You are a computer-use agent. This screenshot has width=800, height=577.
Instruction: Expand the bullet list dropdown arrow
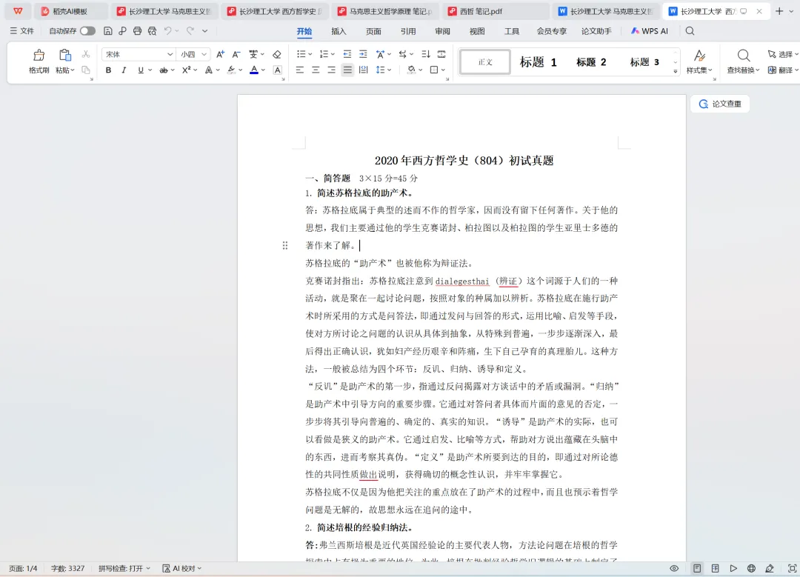[x=310, y=54]
